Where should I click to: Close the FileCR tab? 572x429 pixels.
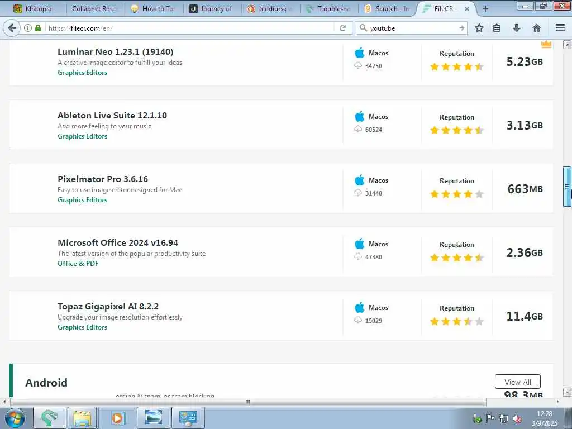pos(466,9)
